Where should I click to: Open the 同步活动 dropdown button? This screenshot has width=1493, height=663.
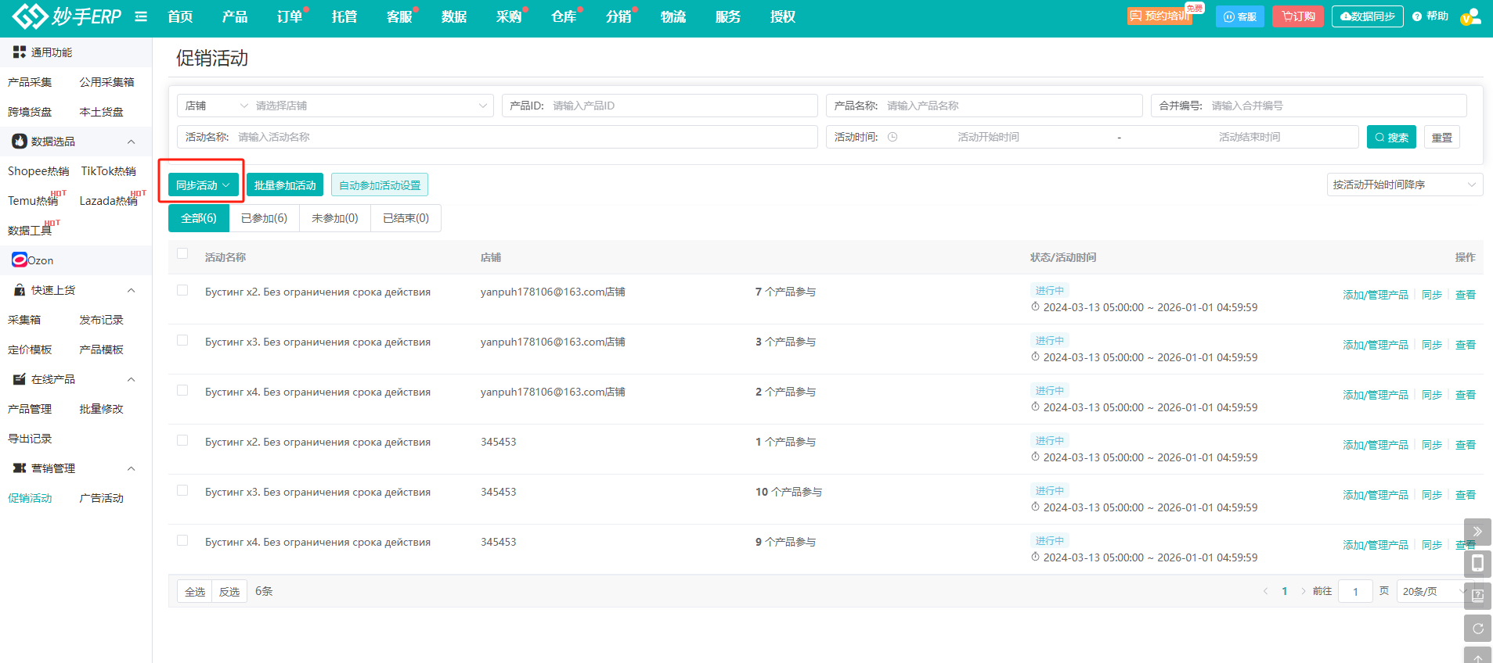pyautogui.click(x=203, y=185)
